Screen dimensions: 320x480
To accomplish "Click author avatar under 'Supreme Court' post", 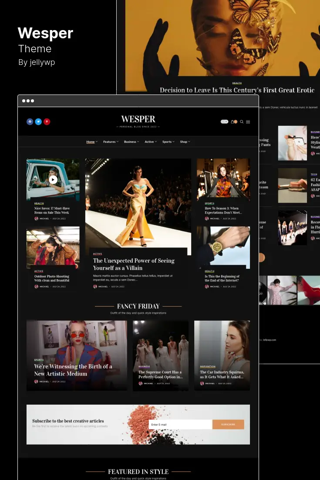I will point(141,383).
